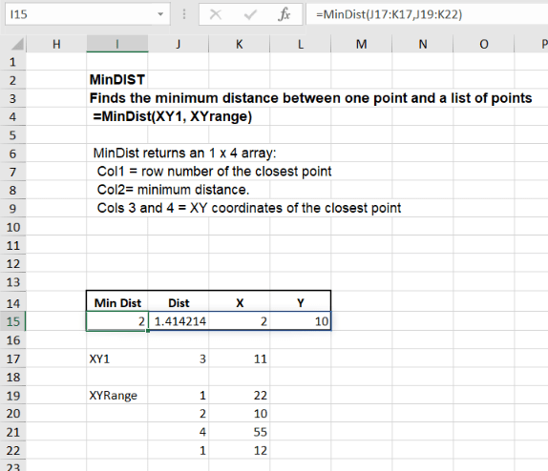This screenshot has height=471, width=548.
Task: Click the 'XY1' label cell
Action: tap(117, 358)
